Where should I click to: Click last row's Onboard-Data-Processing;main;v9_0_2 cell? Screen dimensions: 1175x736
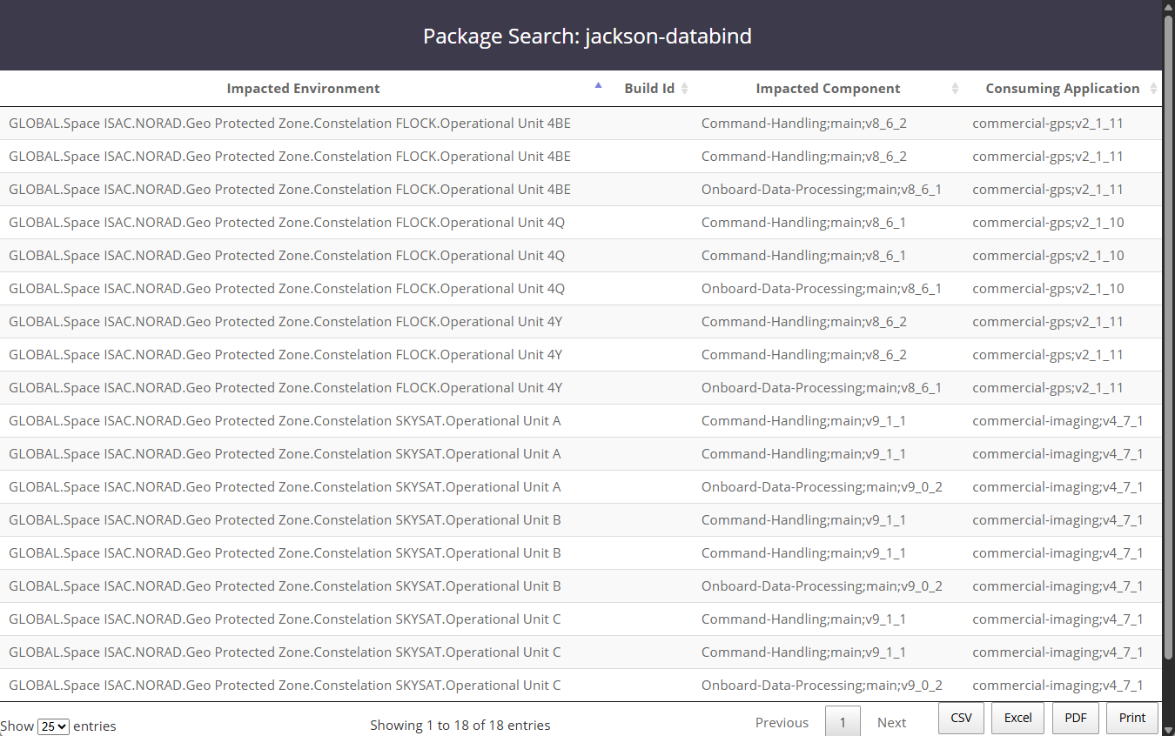pos(822,686)
